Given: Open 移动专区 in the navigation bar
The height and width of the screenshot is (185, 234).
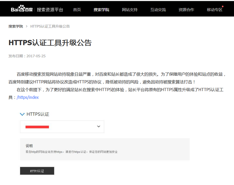Looking at the screenshot, I should point(215,10).
